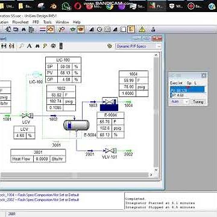Screen dimensions: 217x217
Task: Click the H-shaped icon in PFD toolbar
Action: 4,46
